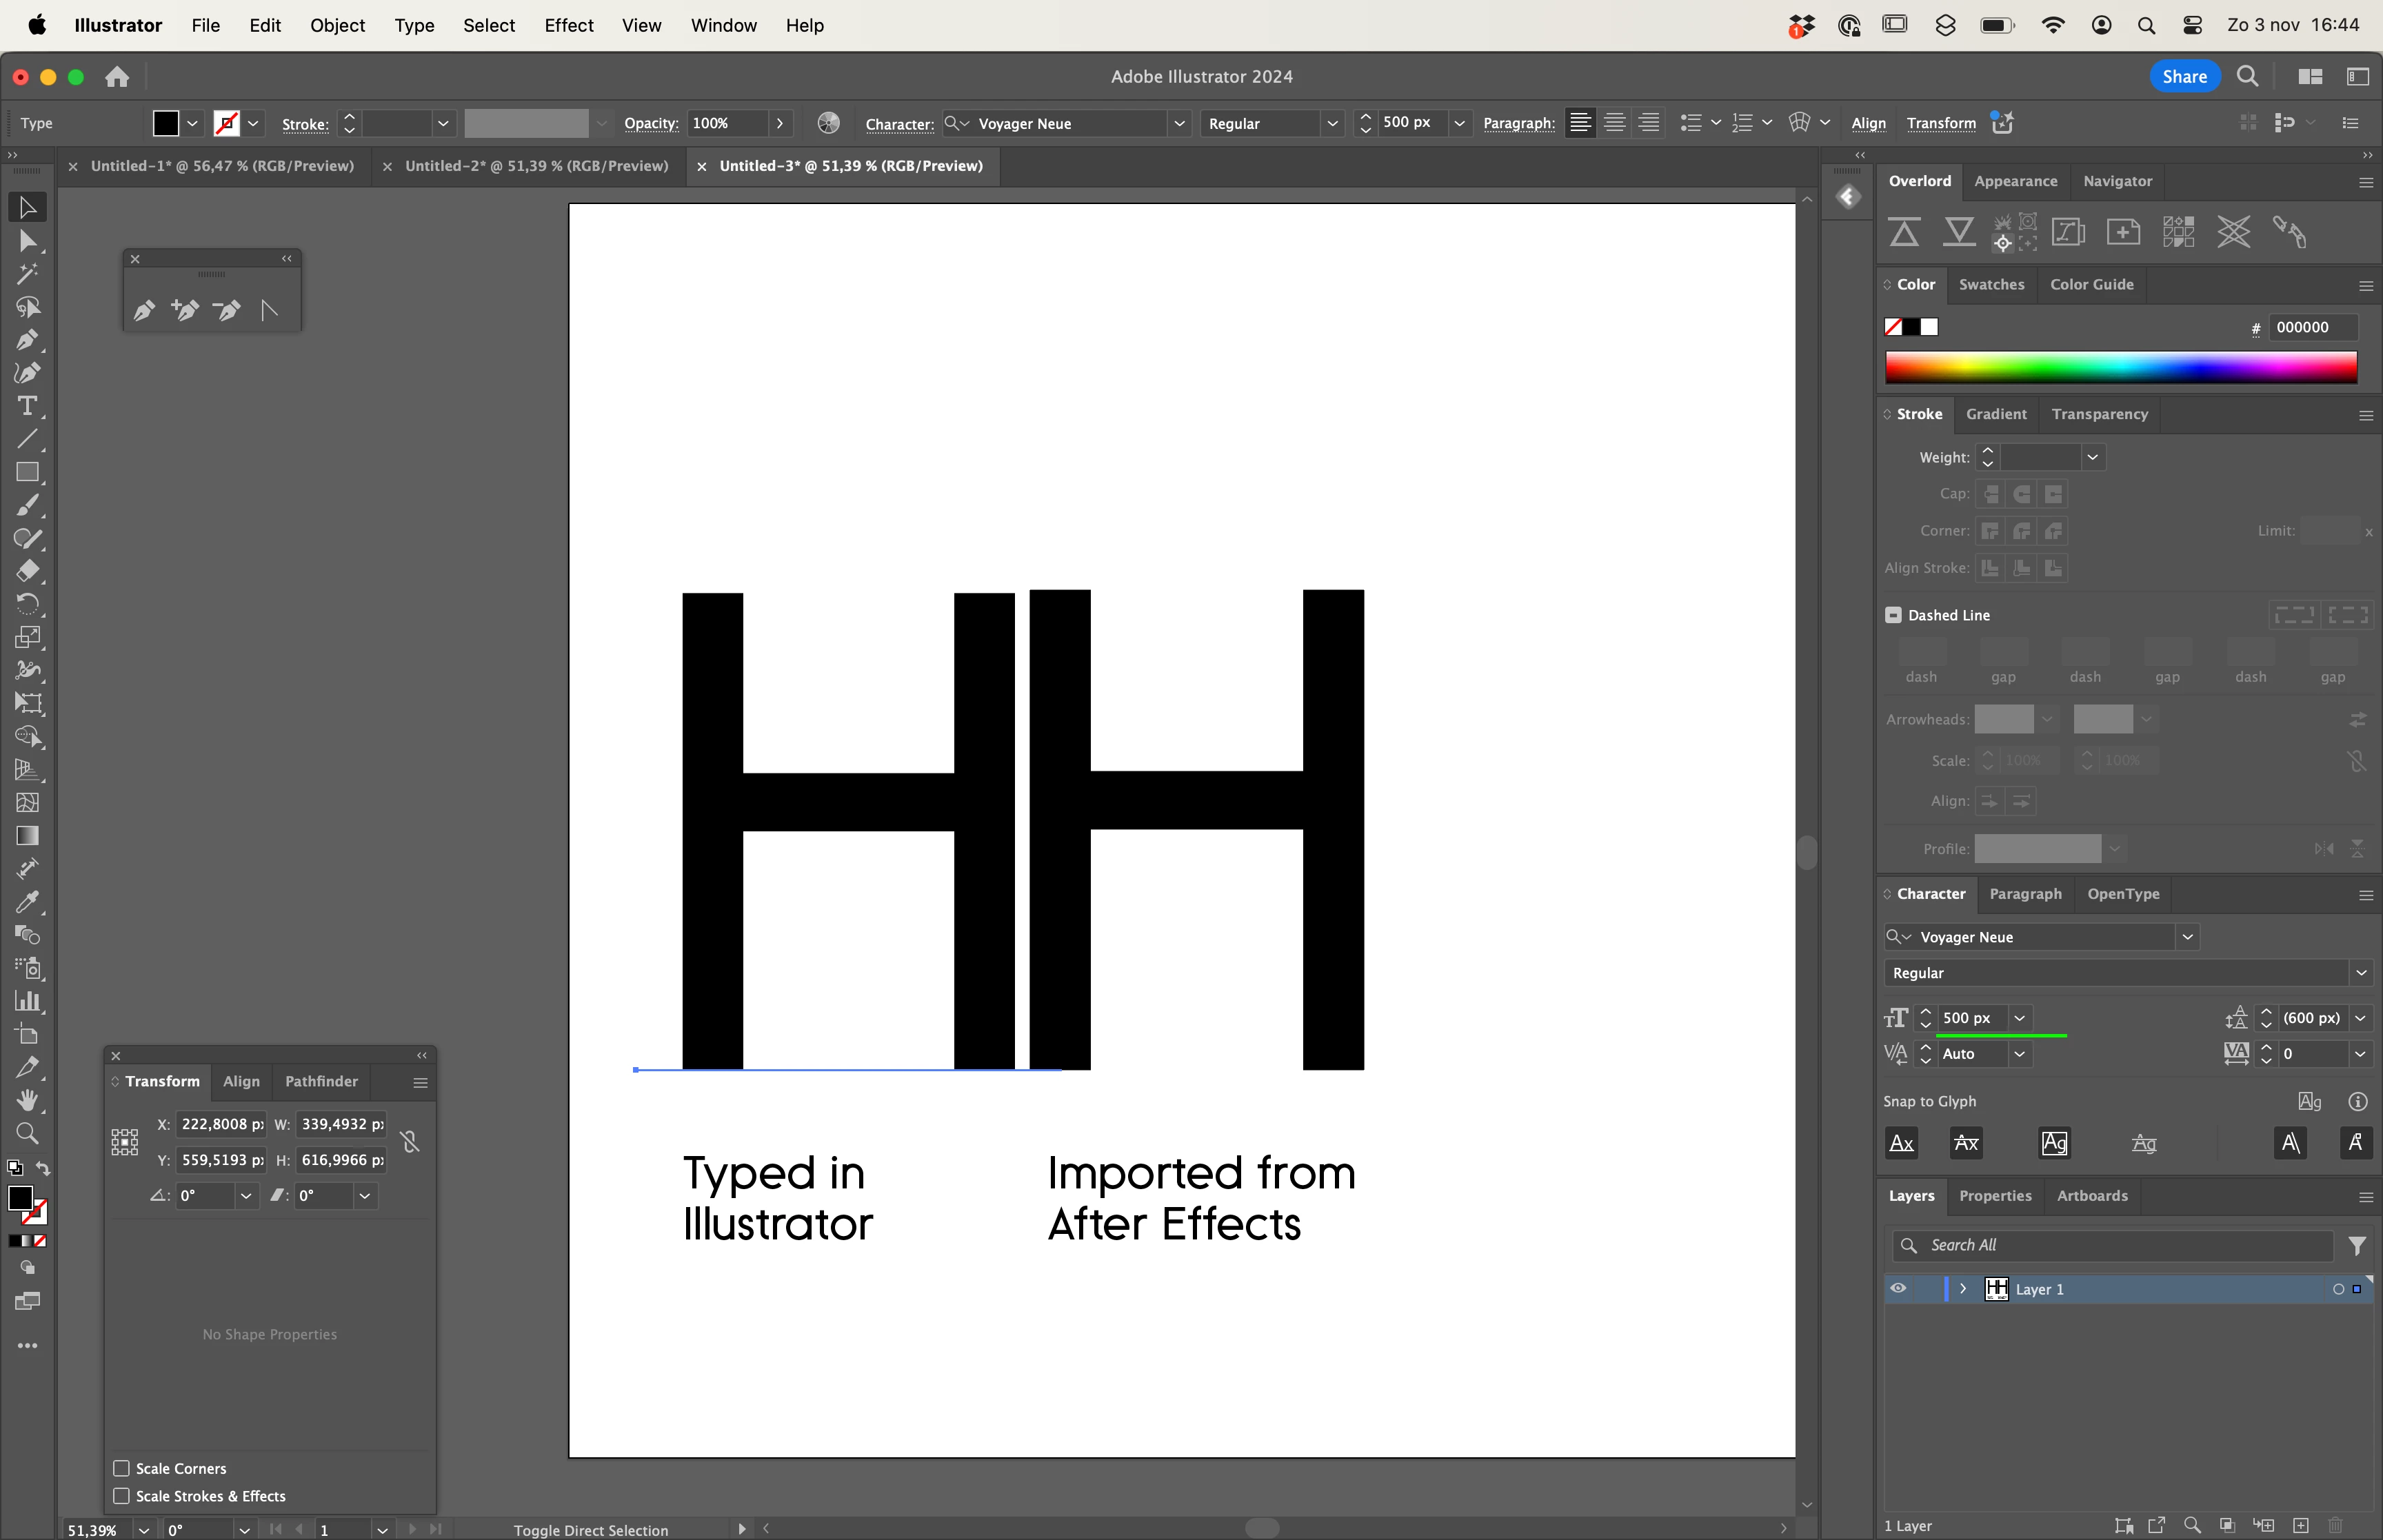Toggle the Dashed Line checkbox

[1893, 615]
